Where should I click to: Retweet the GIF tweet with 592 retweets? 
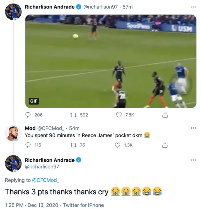[x=73, y=115]
